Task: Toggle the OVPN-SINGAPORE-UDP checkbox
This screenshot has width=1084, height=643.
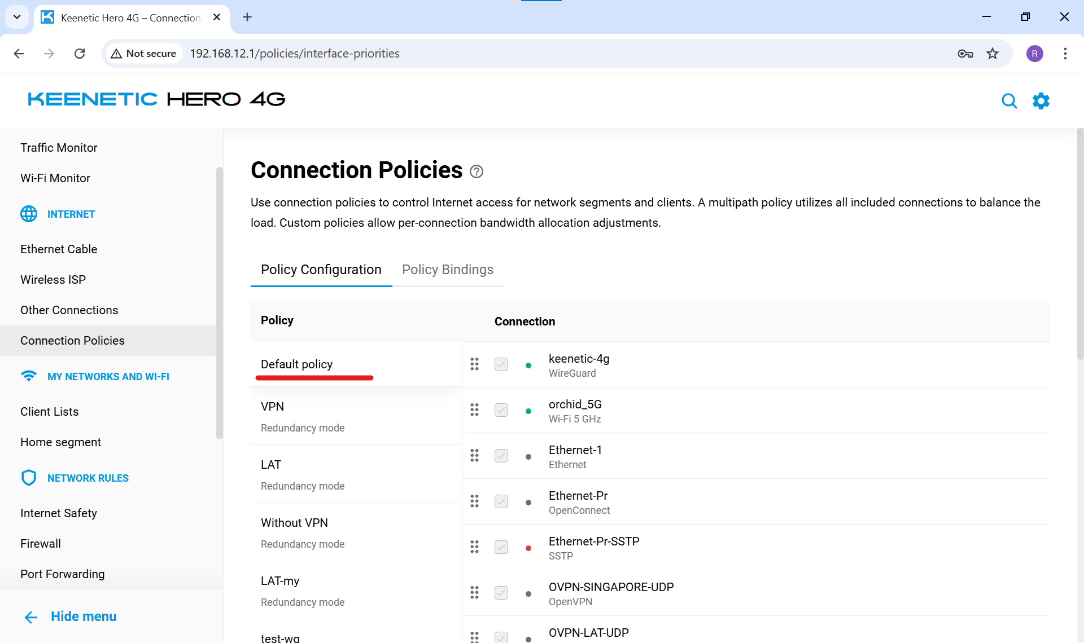Action: [x=501, y=593]
